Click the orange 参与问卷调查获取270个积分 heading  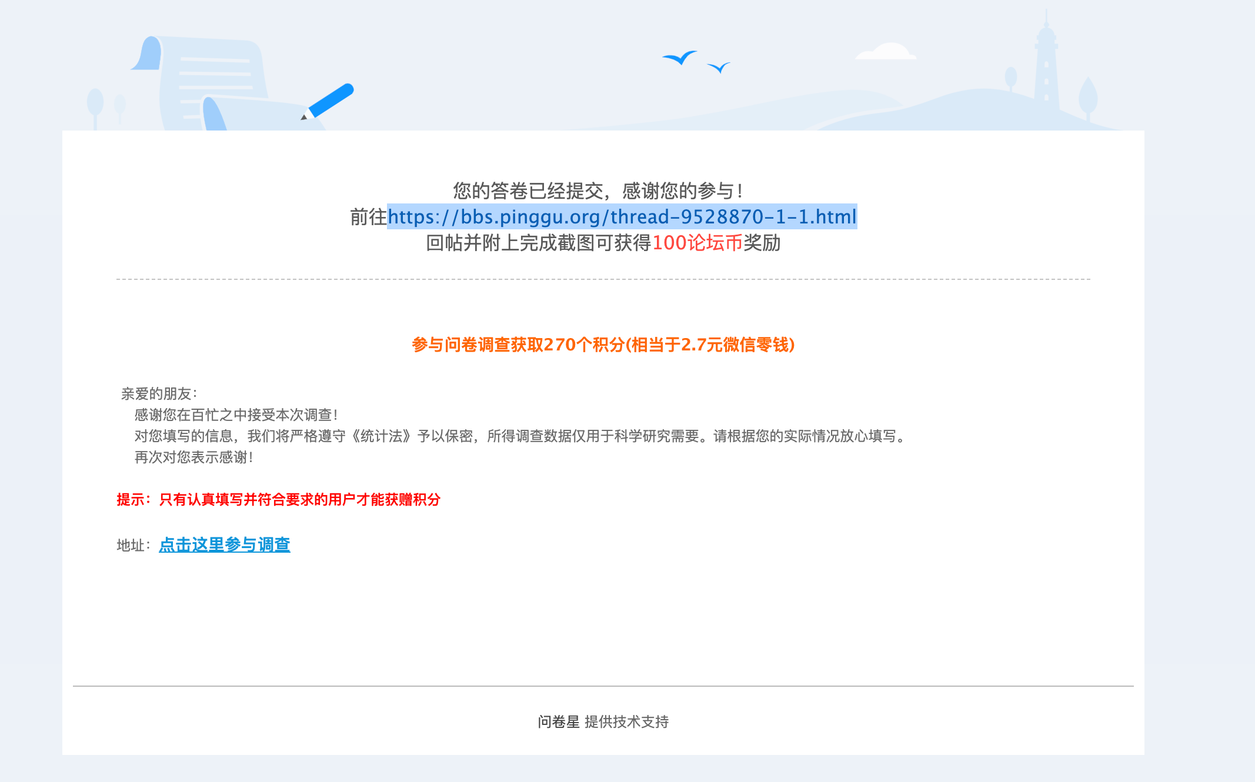click(603, 345)
